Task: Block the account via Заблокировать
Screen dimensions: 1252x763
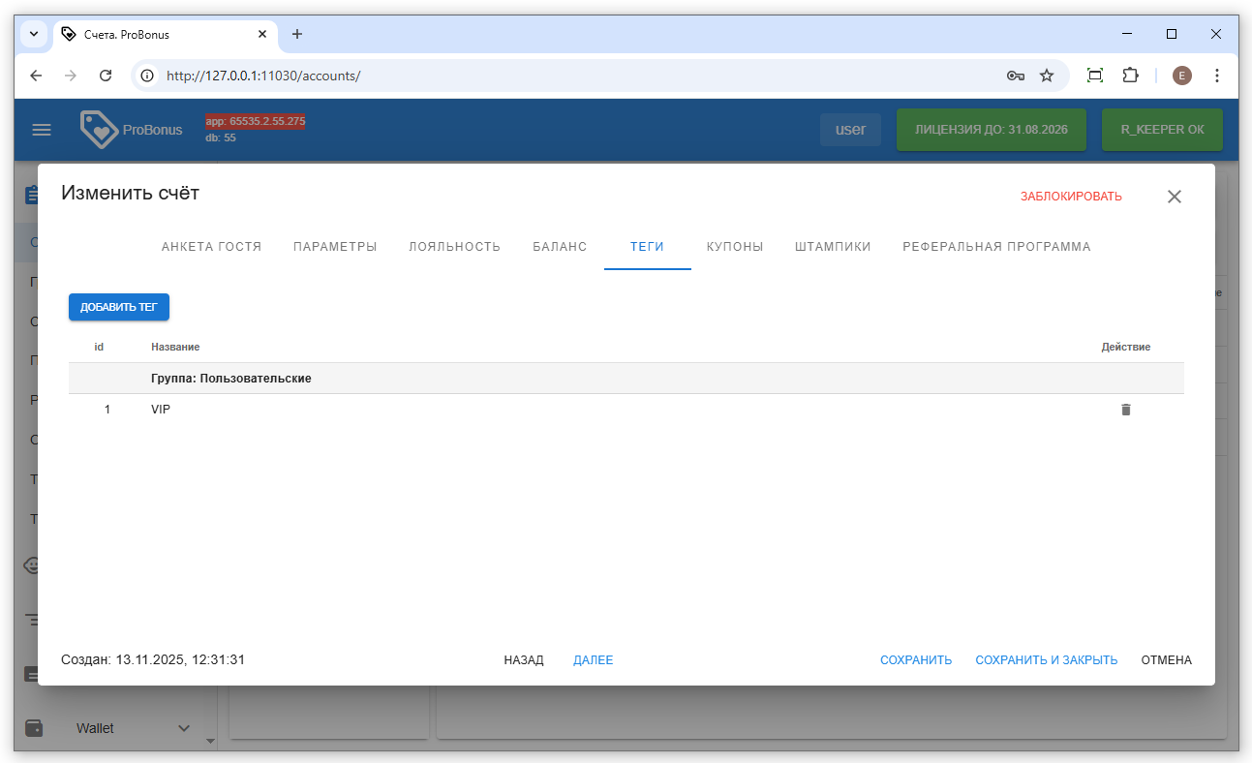Action: 1070,197
